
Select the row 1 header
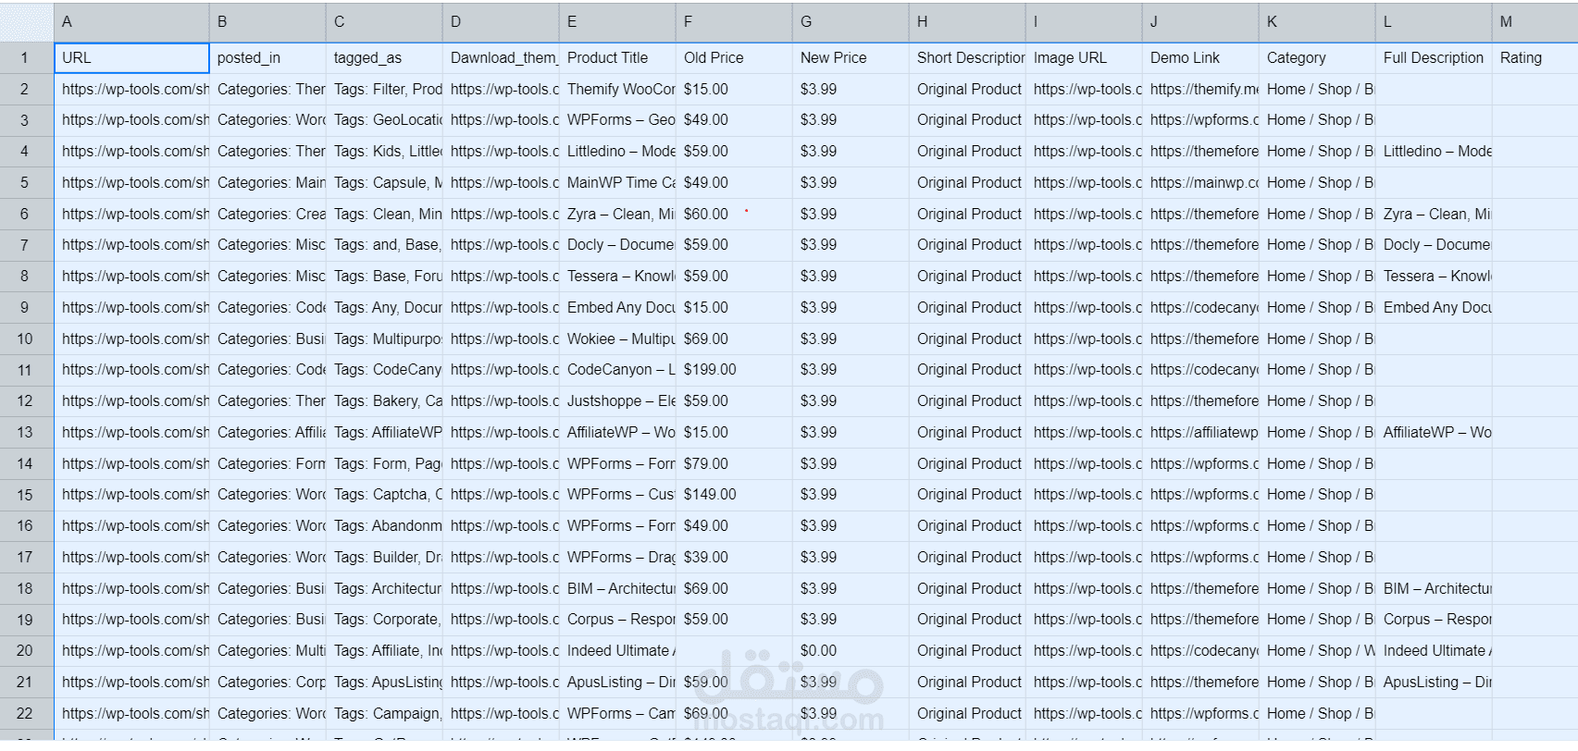click(27, 57)
